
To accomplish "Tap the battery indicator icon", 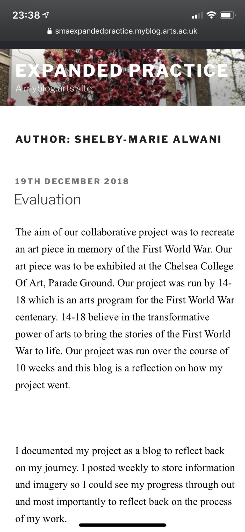I will click(227, 16).
